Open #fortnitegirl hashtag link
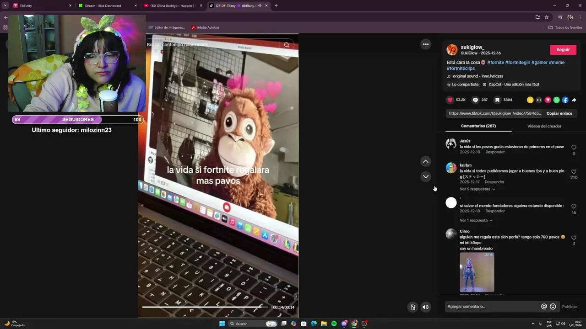 pos(519,63)
